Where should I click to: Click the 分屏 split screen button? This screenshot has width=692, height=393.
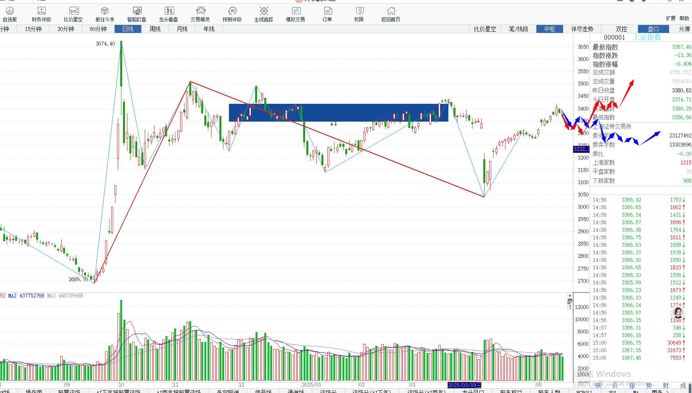coord(684,29)
